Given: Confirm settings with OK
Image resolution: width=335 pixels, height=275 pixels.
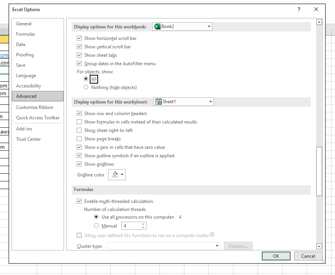Looking at the screenshot, I should (276, 256).
